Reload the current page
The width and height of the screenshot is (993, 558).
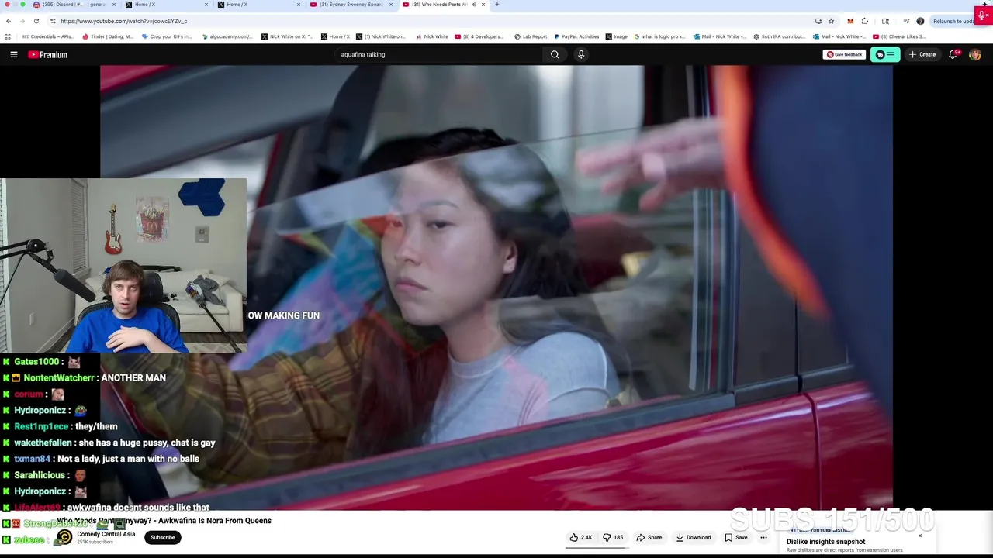36,21
